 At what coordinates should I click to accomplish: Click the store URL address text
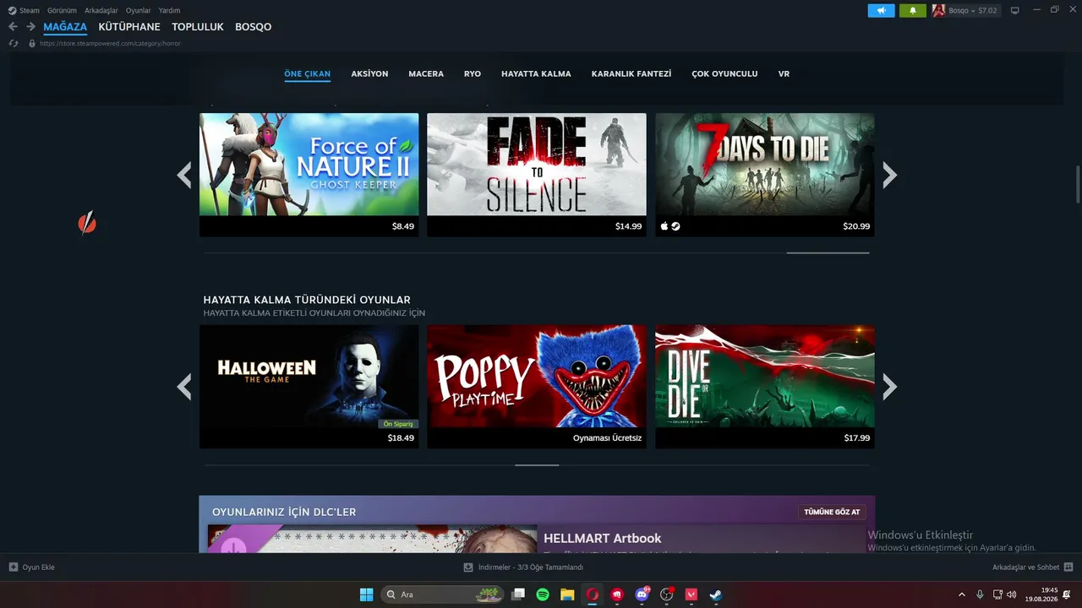tap(110, 43)
